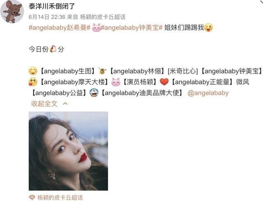Click the Doraemon emoji before 迪奥品牌大使

pos(94,93)
